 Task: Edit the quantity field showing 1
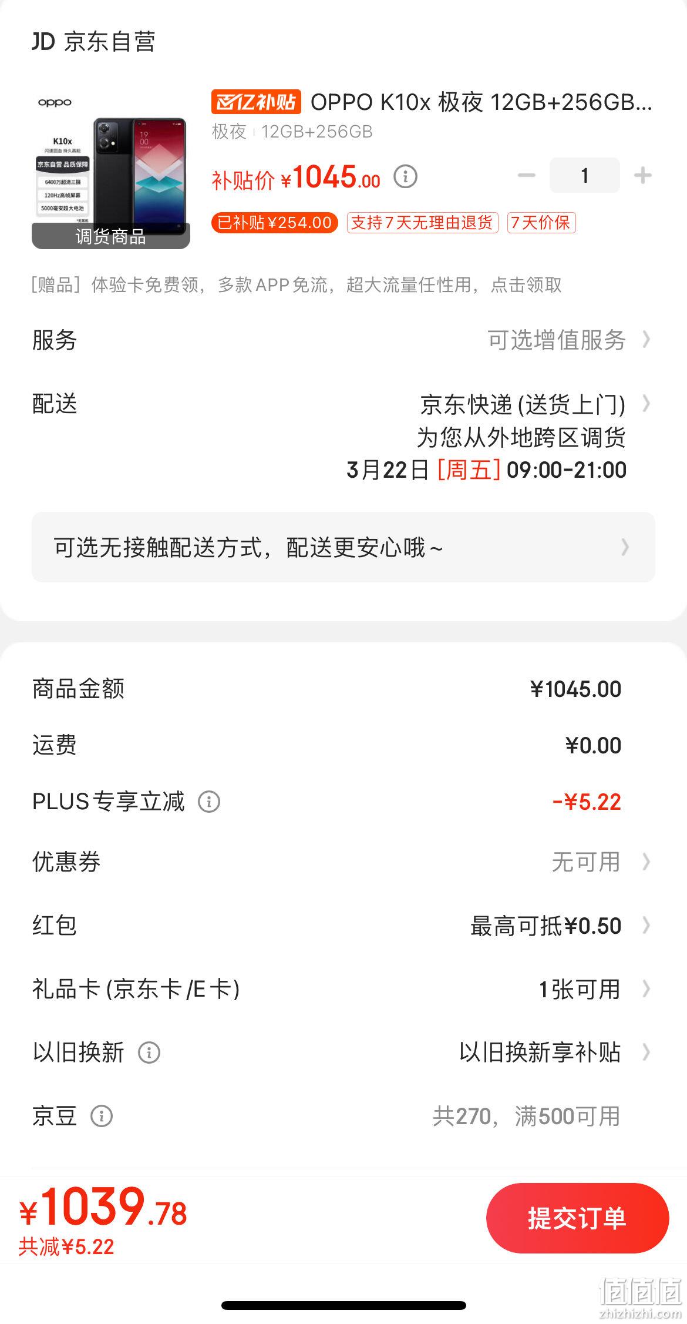584,175
